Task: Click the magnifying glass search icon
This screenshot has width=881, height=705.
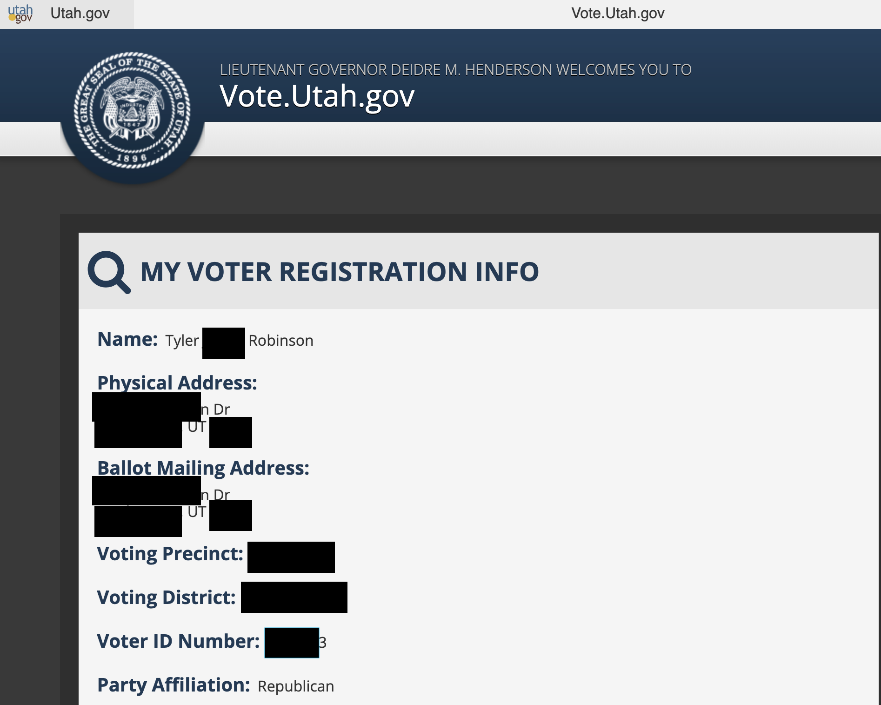Action: (x=109, y=272)
